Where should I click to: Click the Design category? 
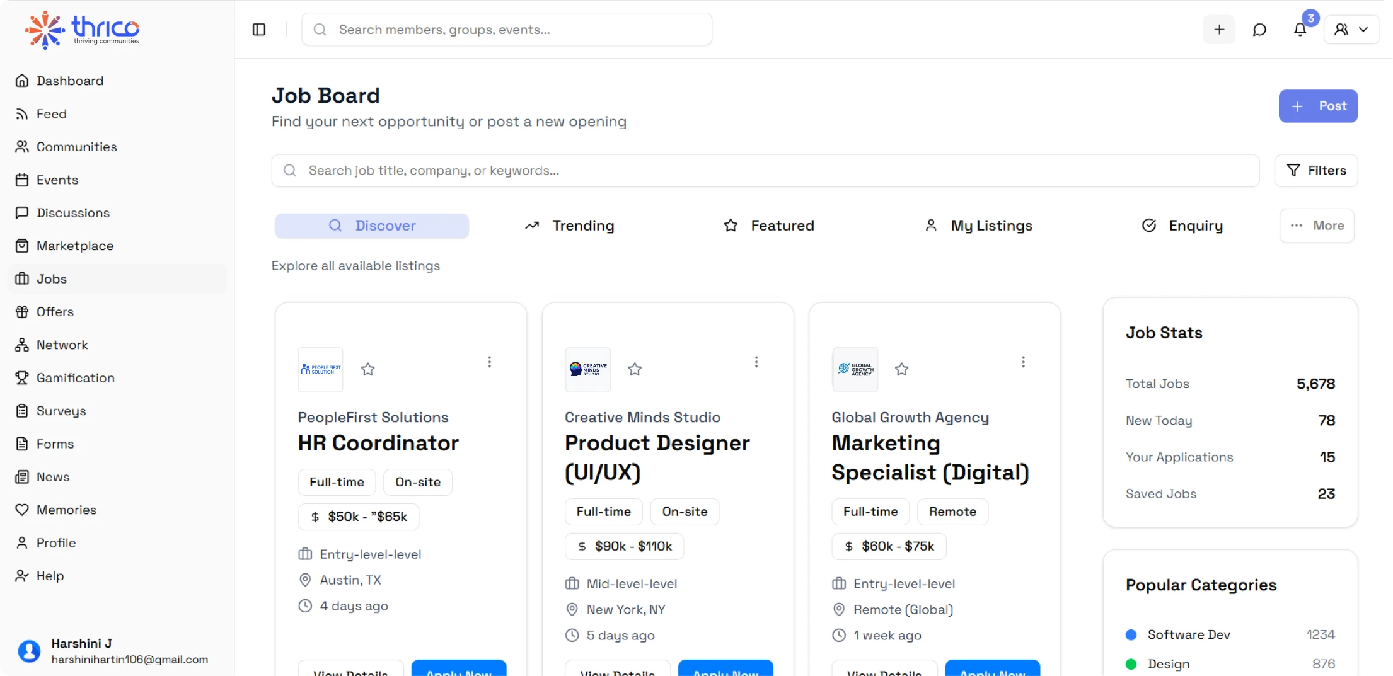(1230, 664)
